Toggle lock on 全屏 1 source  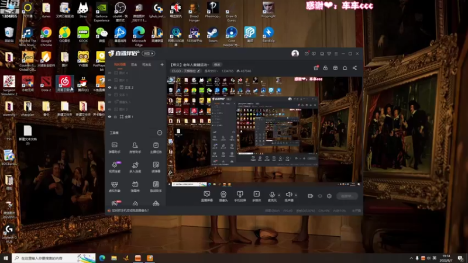point(115,116)
